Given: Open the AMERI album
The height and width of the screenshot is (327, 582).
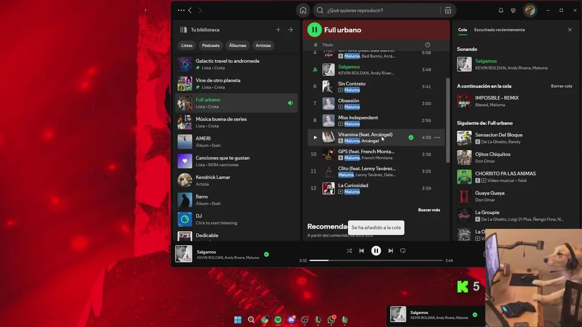Looking at the screenshot, I should point(236,142).
